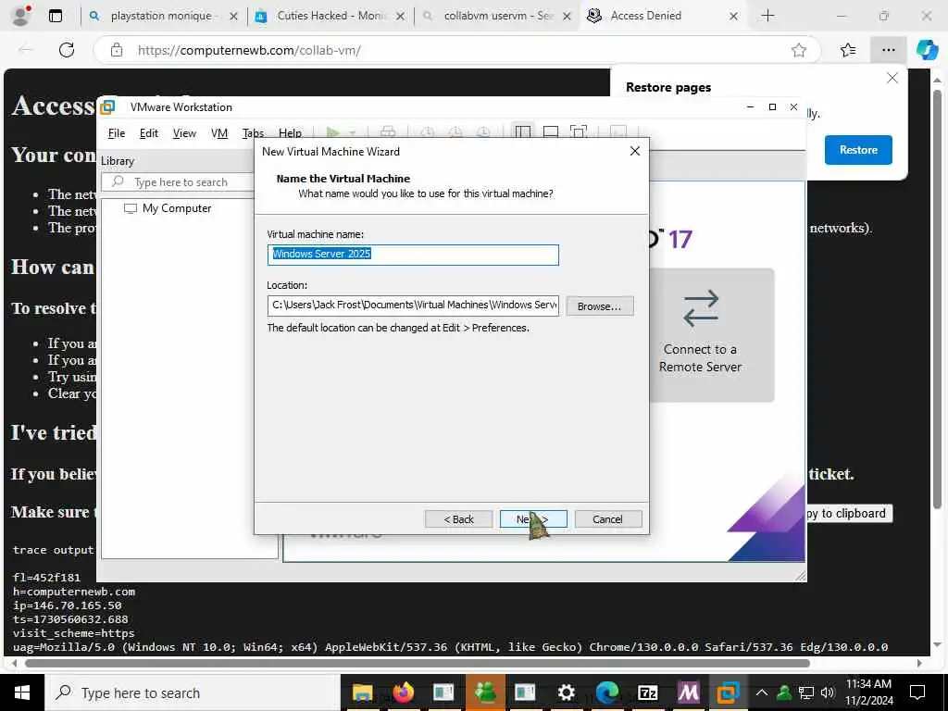Refresh the computernewb page
The height and width of the screenshot is (711, 948).
pos(67,50)
